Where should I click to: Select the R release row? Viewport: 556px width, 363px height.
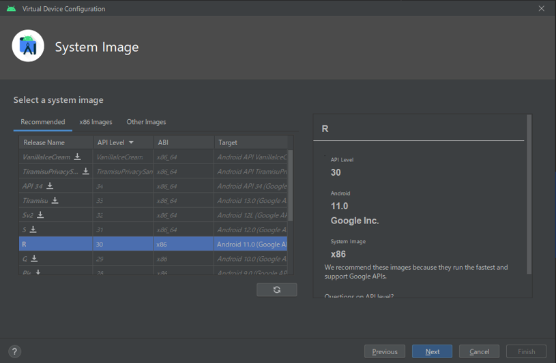[153, 244]
